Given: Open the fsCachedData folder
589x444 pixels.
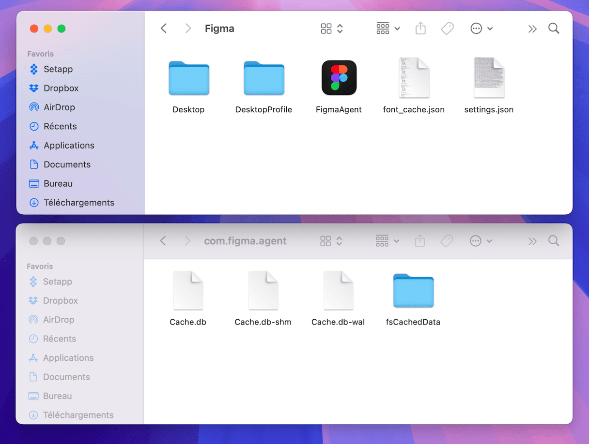Looking at the screenshot, I should point(413,291).
